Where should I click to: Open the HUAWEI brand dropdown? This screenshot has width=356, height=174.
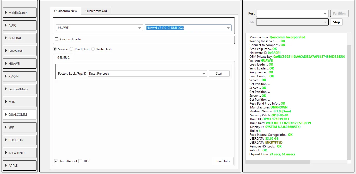[x=99, y=28]
